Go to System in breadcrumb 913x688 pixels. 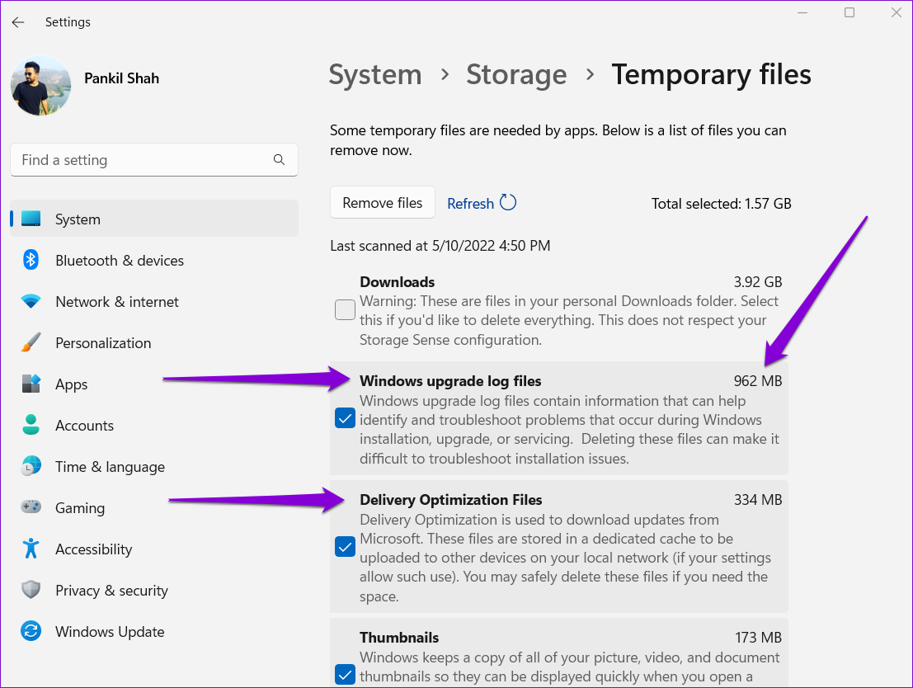pyautogui.click(x=375, y=74)
